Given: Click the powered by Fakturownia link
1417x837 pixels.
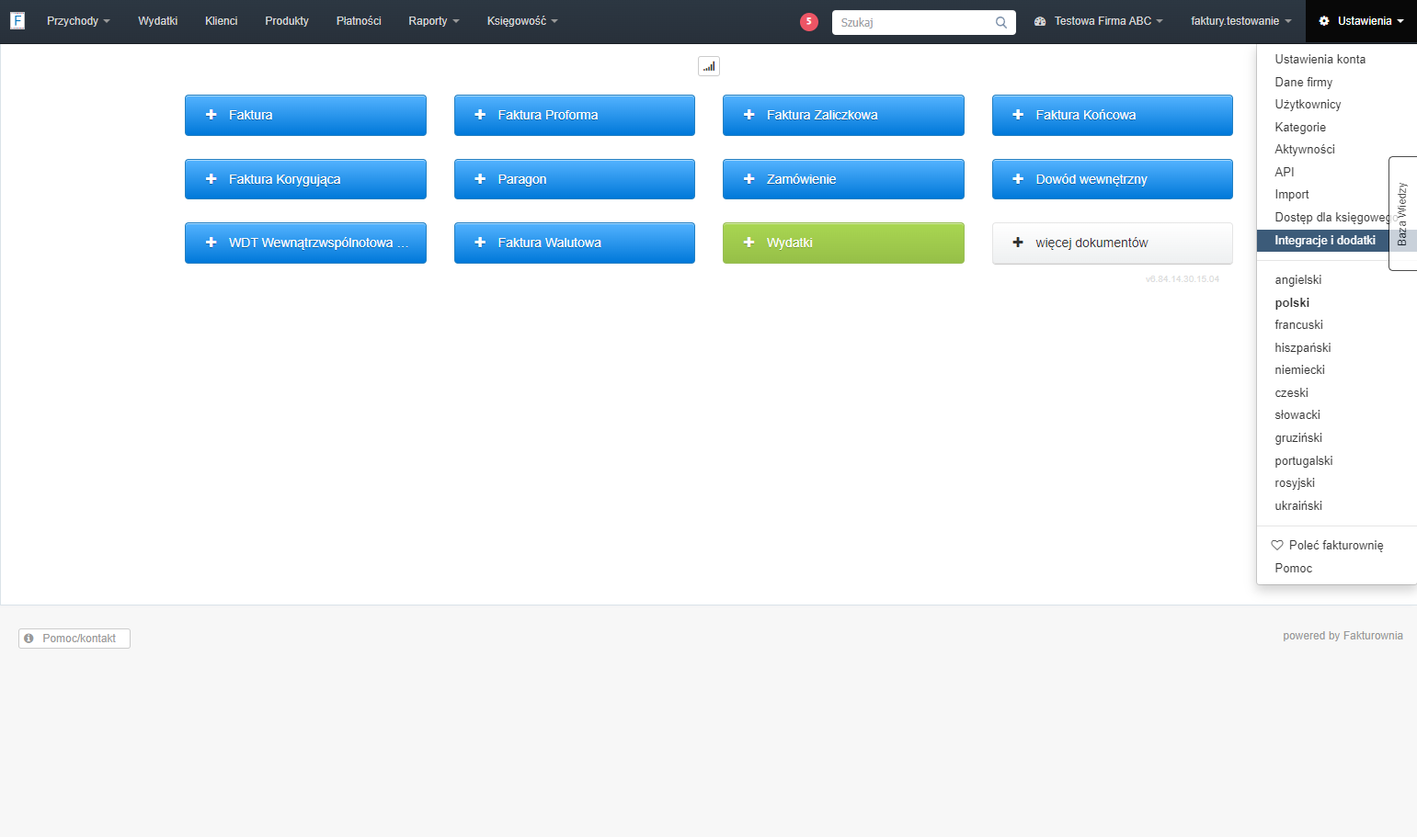Looking at the screenshot, I should (1343, 636).
